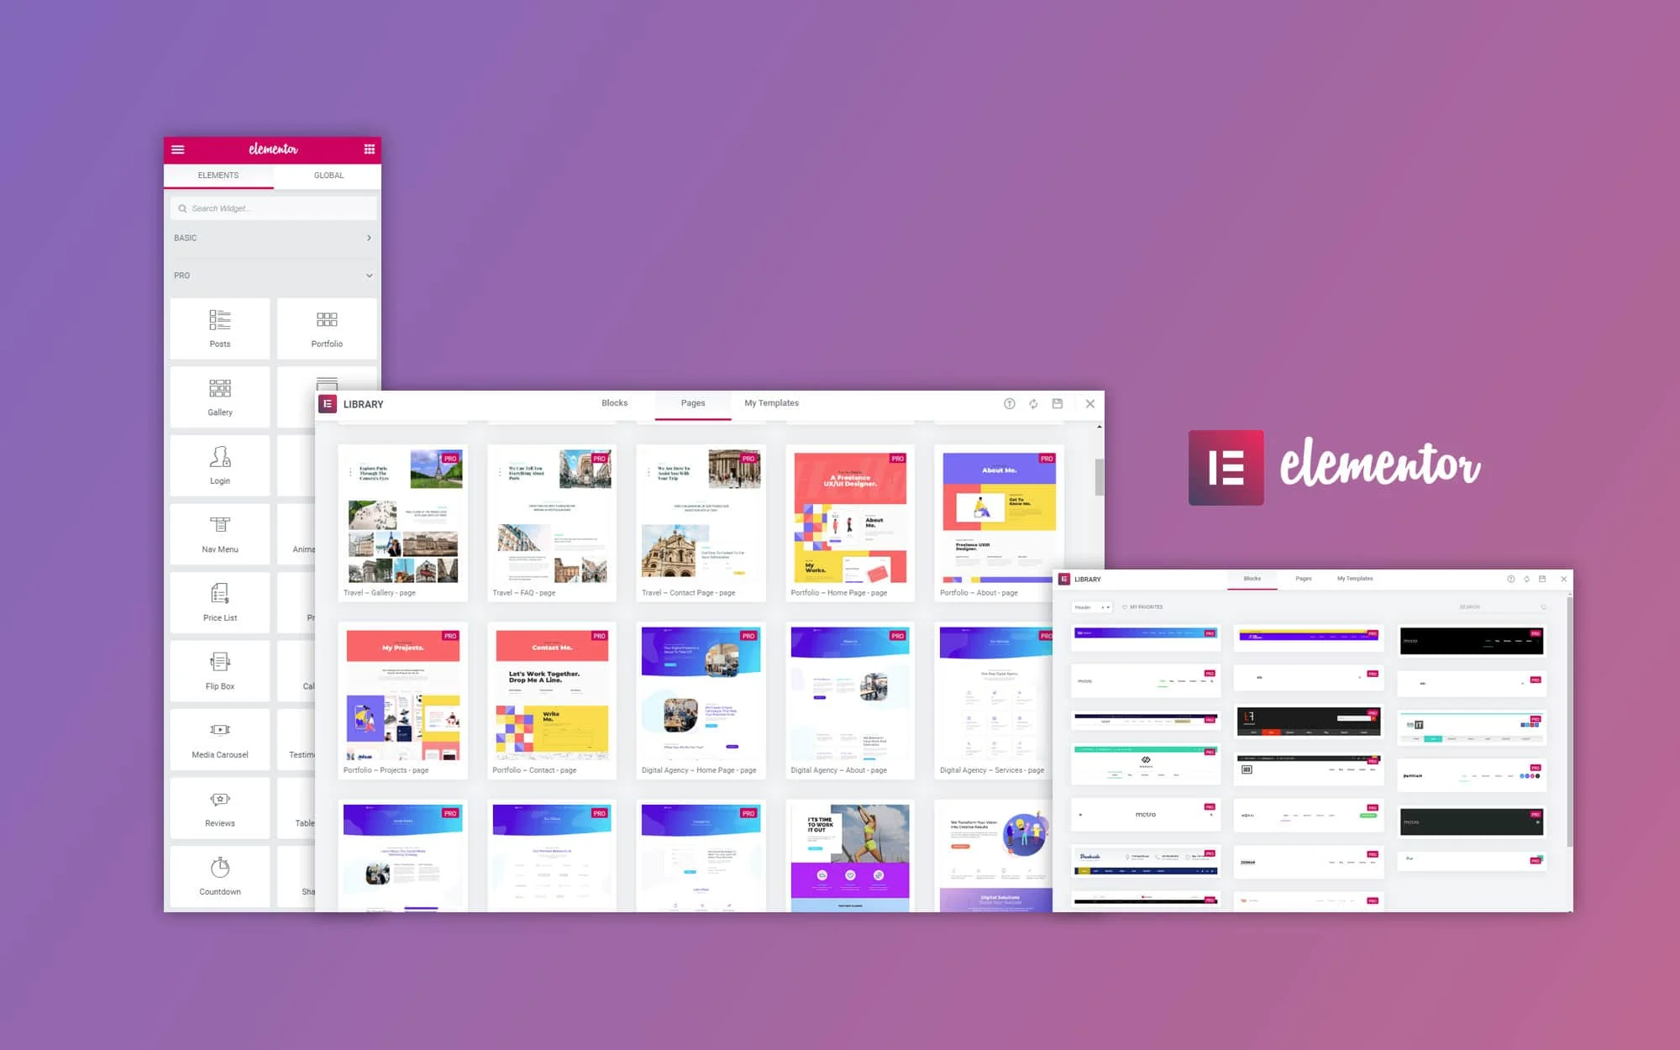This screenshot has width=1680, height=1050.
Task: Switch to the Pages tab in Library
Action: pos(693,403)
